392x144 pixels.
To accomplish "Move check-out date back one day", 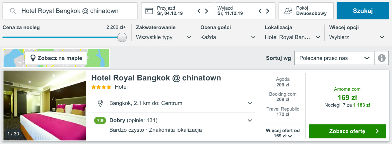I will (x=260, y=11).
